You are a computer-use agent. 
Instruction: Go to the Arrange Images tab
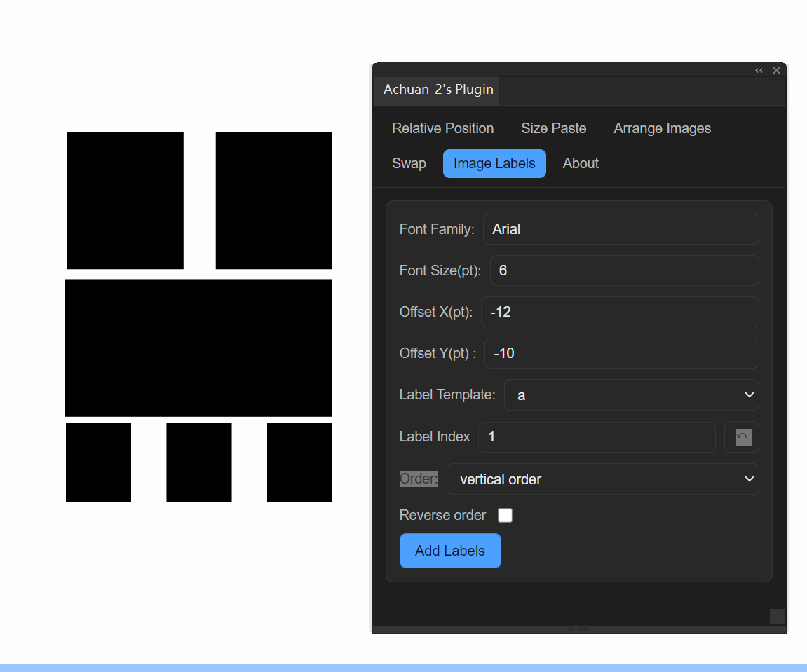click(x=662, y=128)
